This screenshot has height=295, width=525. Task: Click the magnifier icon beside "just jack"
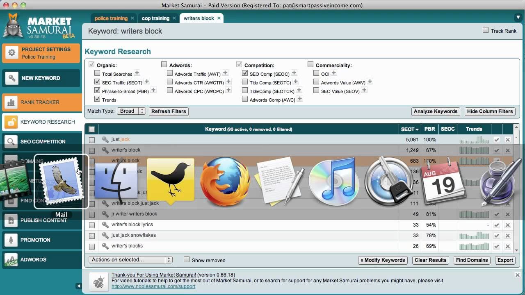coord(105,139)
